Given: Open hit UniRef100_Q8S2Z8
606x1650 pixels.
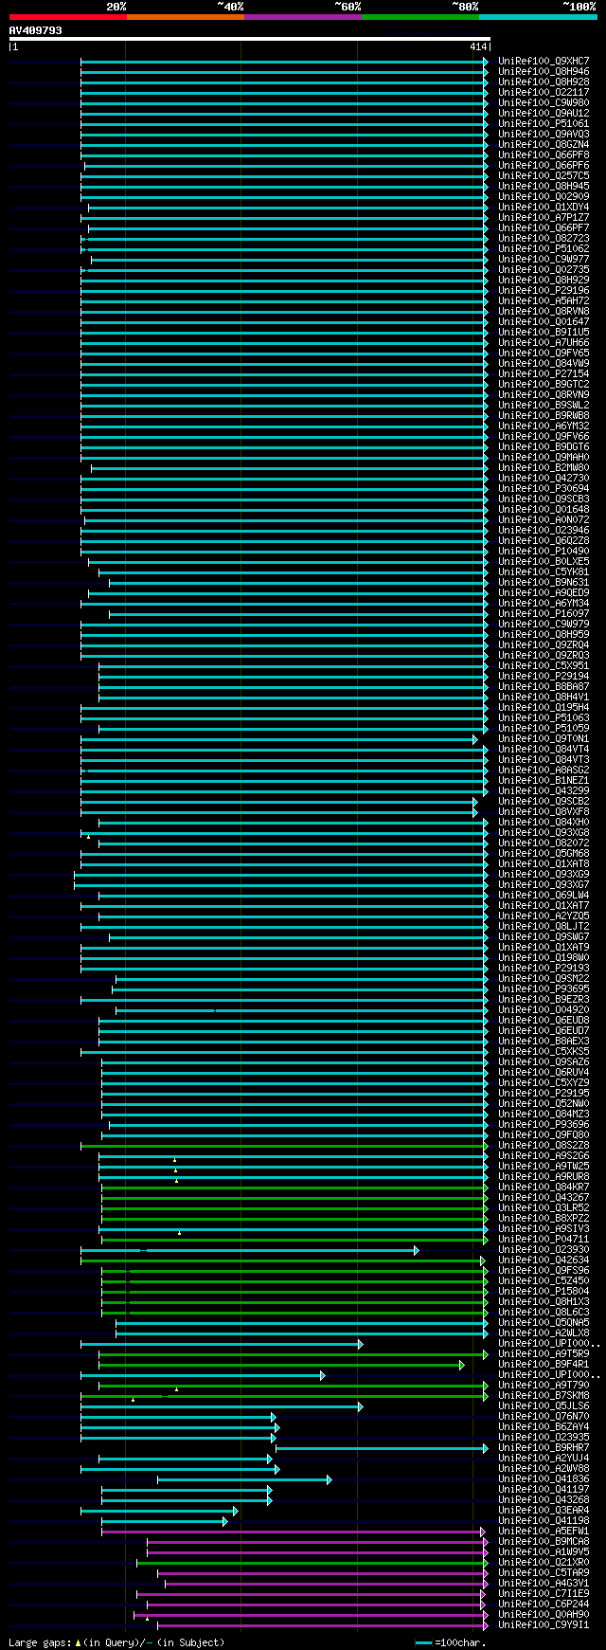Looking at the screenshot, I should tap(544, 1146).
